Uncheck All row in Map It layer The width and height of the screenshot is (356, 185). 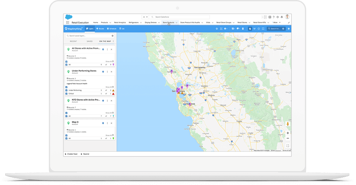click(x=66, y=138)
